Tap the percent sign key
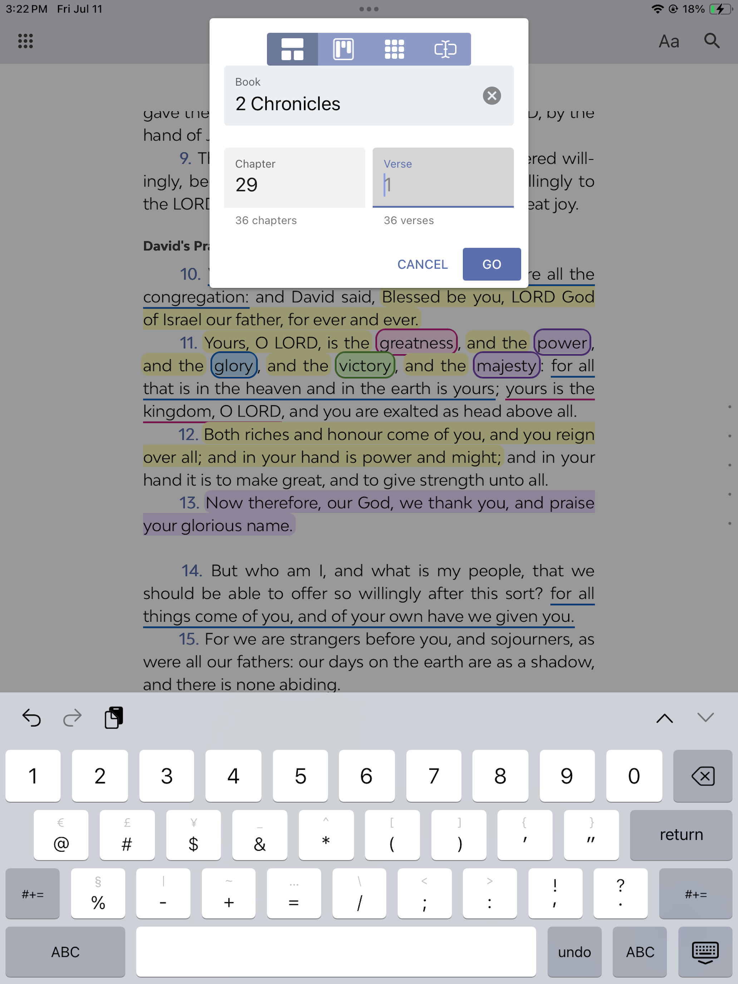Viewport: 738px width, 984px height. pyautogui.click(x=98, y=894)
